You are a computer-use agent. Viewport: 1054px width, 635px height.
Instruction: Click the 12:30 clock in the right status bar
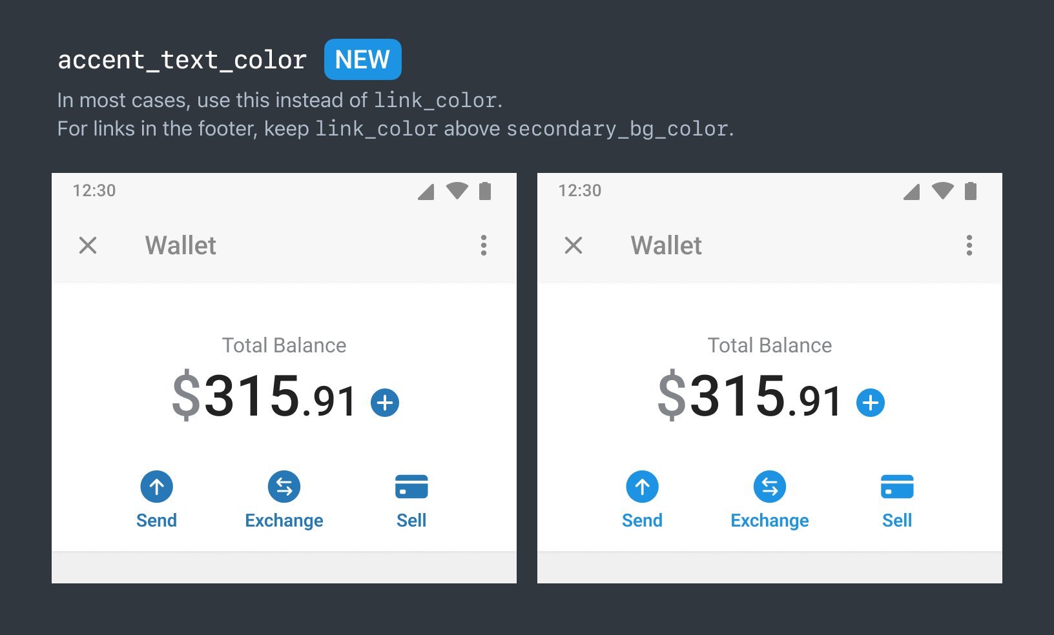pyautogui.click(x=579, y=190)
